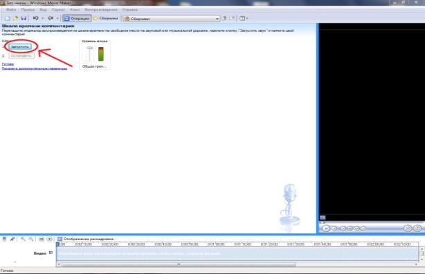
Task: Open the Файл menu
Action: (x=11, y=10)
